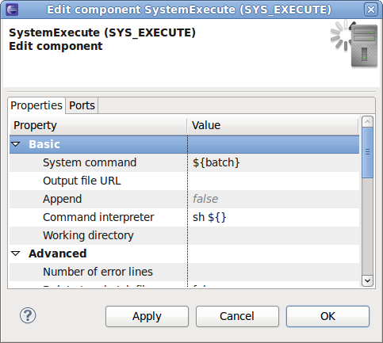This screenshot has width=383, height=343.
Task: Click the scroll down arrow of property list
Action: pyautogui.click(x=367, y=280)
